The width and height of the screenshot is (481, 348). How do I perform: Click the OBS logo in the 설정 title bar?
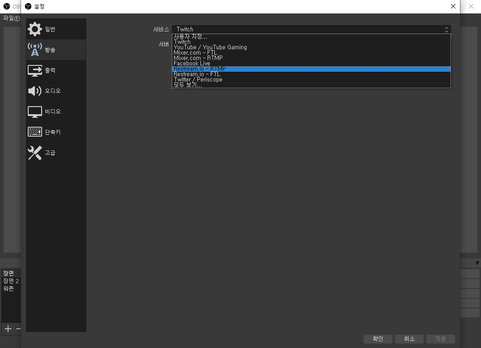pyautogui.click(x=28, y=6)
